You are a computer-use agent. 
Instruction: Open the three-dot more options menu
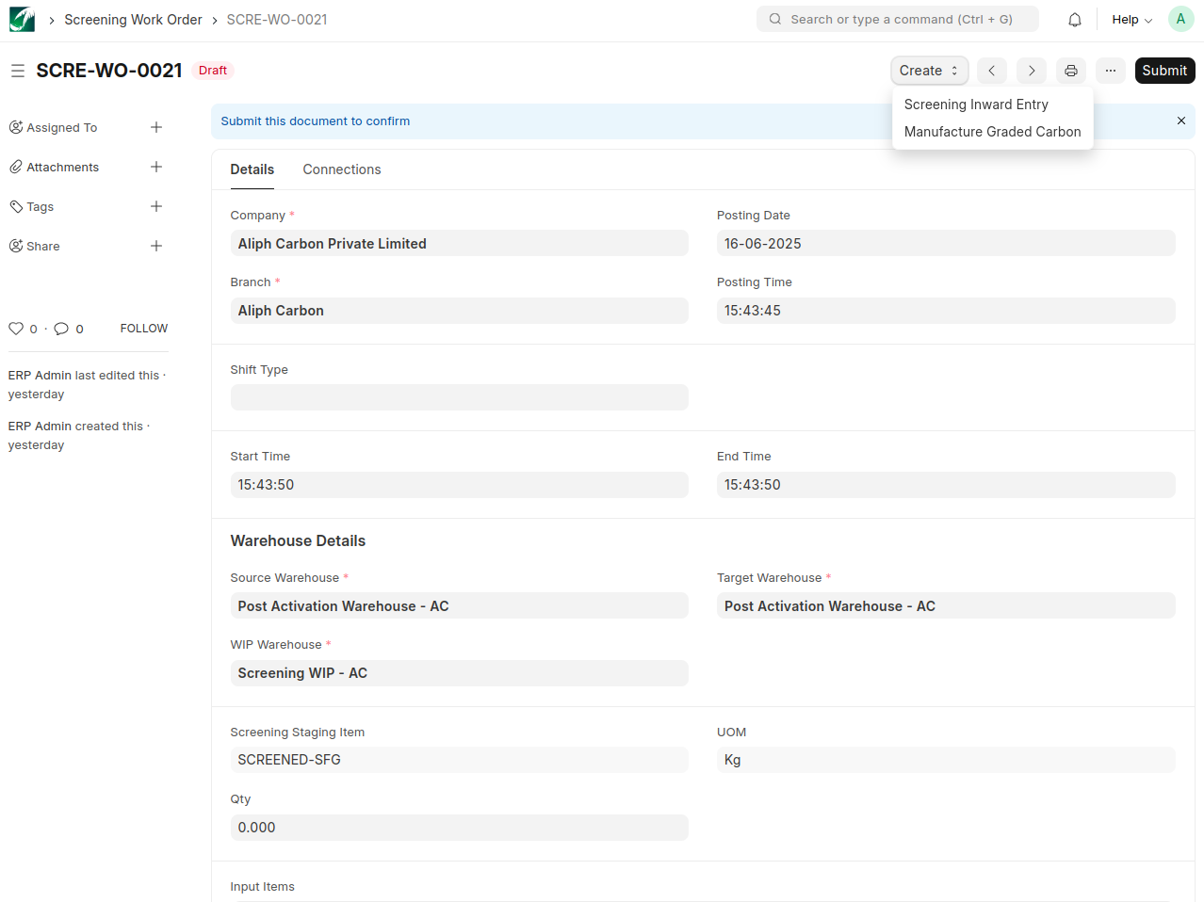pyautogui.click(x=1111, y=71)
